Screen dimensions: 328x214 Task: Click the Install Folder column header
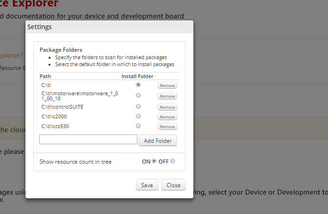(137, 76)
